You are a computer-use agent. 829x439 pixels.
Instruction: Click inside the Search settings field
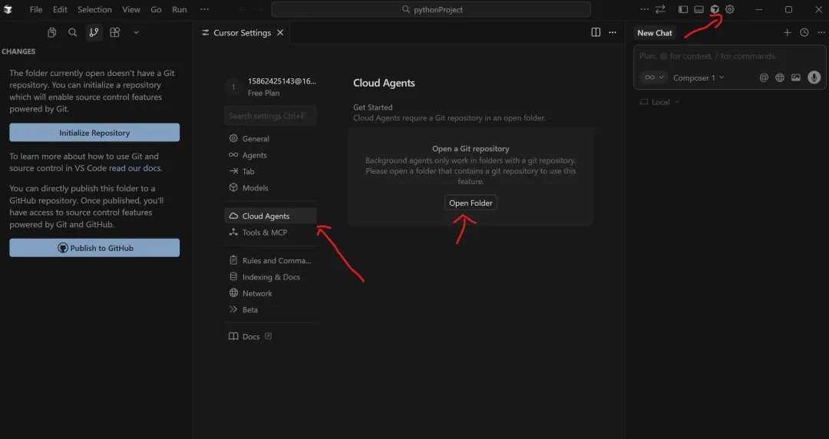(x=270, y=116)
